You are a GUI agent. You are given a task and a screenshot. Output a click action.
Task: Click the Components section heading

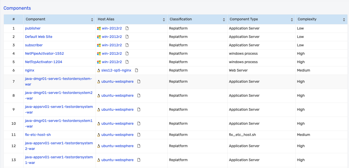click(x=17, y=8)
